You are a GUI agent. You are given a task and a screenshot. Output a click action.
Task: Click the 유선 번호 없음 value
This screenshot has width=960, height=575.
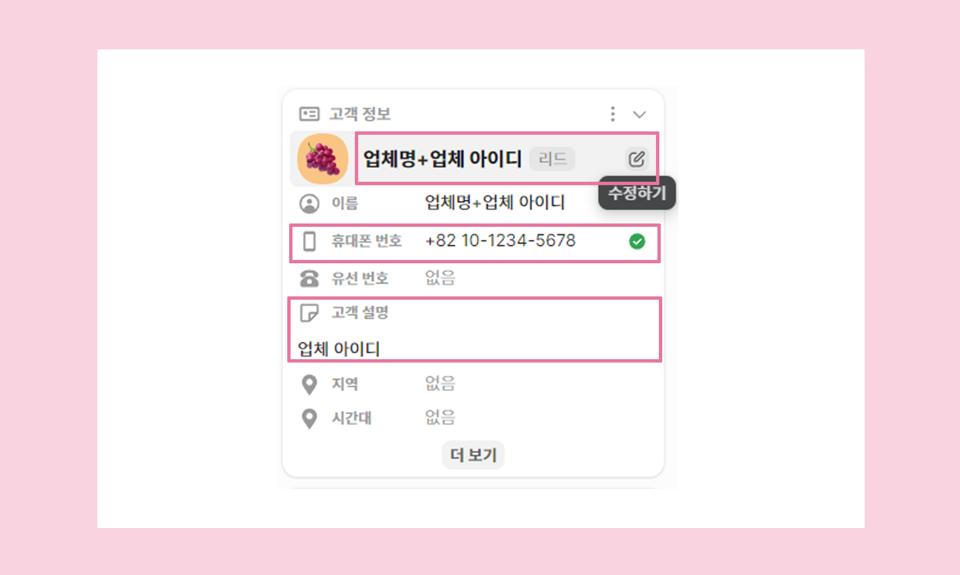point(440,278)
